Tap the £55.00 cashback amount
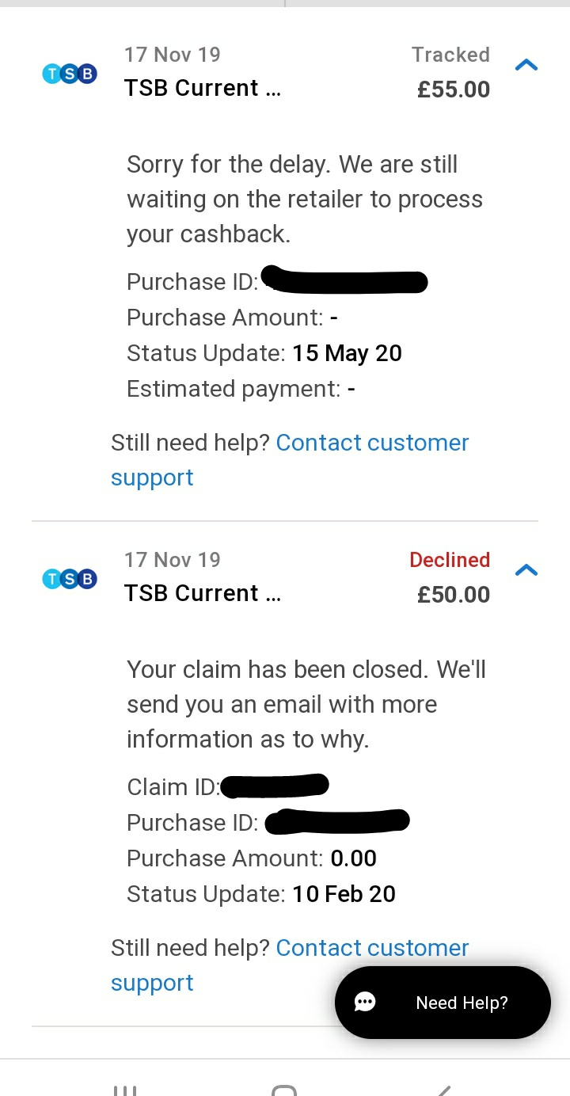The image size is (570, 1096). (x=454, y=89)
